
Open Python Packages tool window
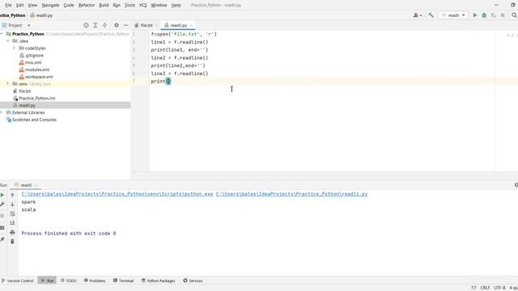[x=159, y=280]
